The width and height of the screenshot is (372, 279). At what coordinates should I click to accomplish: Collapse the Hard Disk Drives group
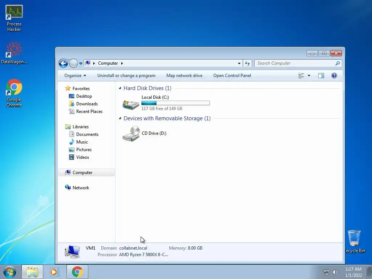[120, 88]
